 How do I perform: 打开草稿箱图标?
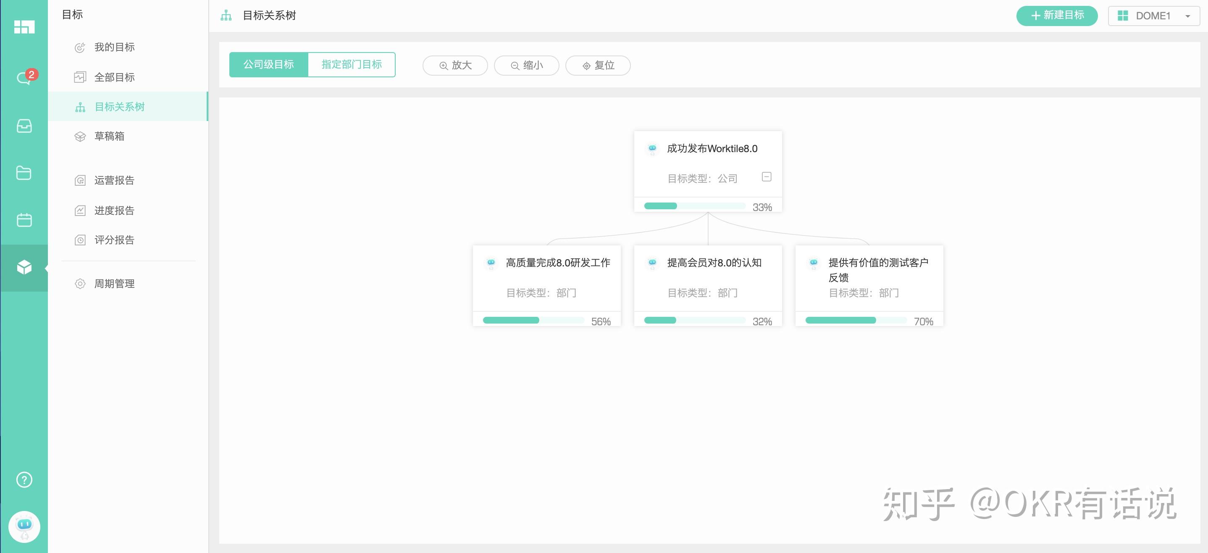click(80, 137)
